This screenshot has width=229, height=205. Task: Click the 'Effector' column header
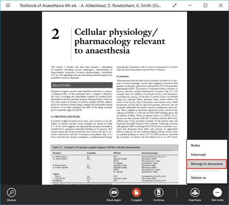pyautogui.click(x=117, y=153)
